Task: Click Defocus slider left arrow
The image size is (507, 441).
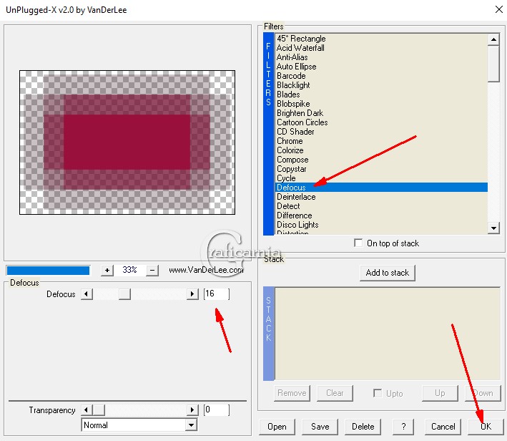Action: (87, 294)
